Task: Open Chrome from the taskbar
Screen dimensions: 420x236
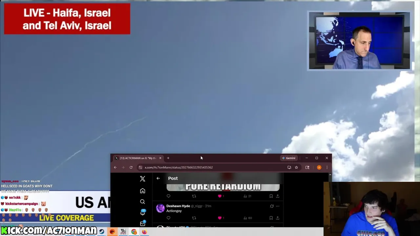Action: click(134, 232)
